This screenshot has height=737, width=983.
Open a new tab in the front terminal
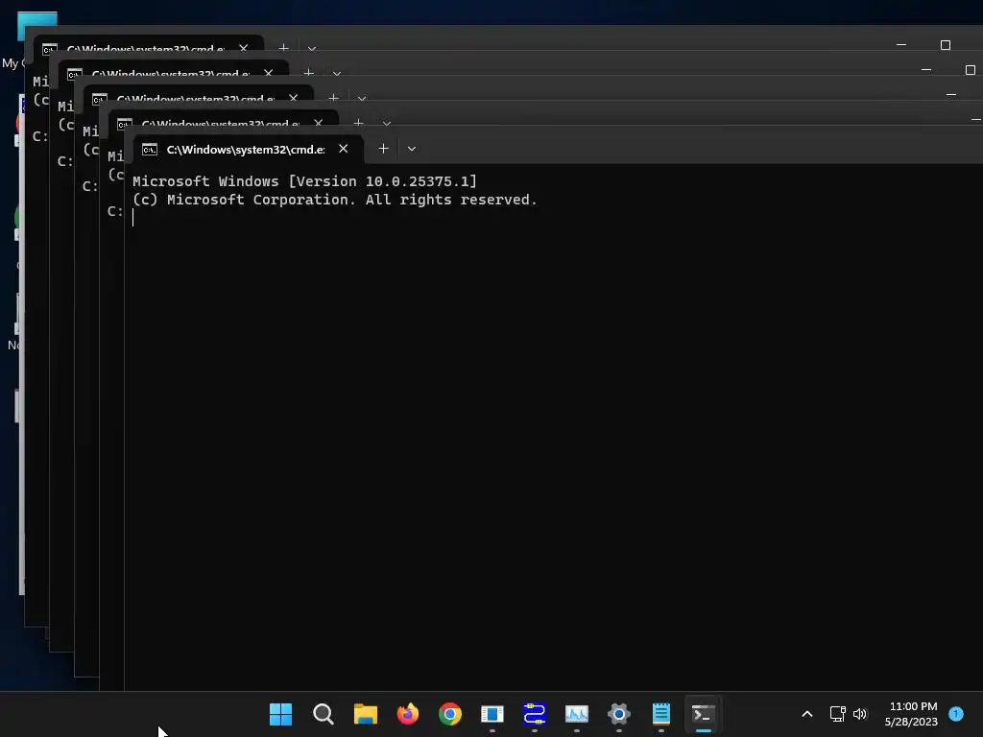click(383, 149)
